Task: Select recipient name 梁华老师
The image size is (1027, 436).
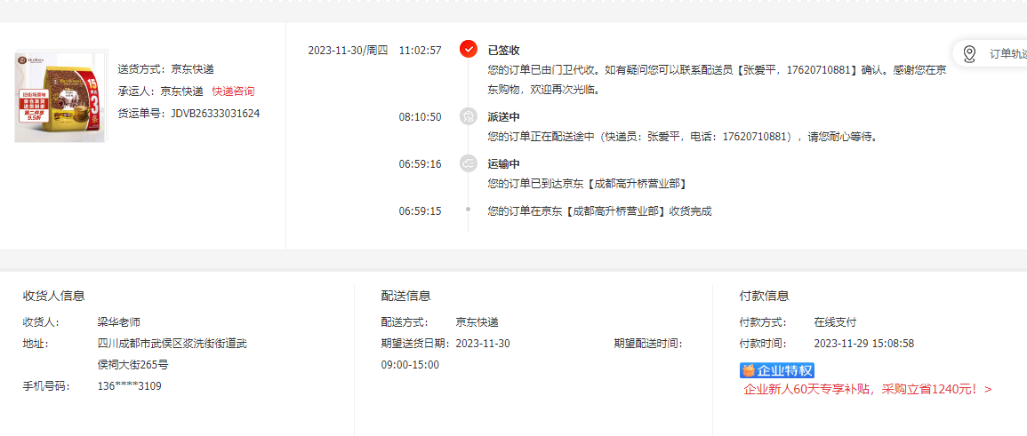Action: point(118,322)
